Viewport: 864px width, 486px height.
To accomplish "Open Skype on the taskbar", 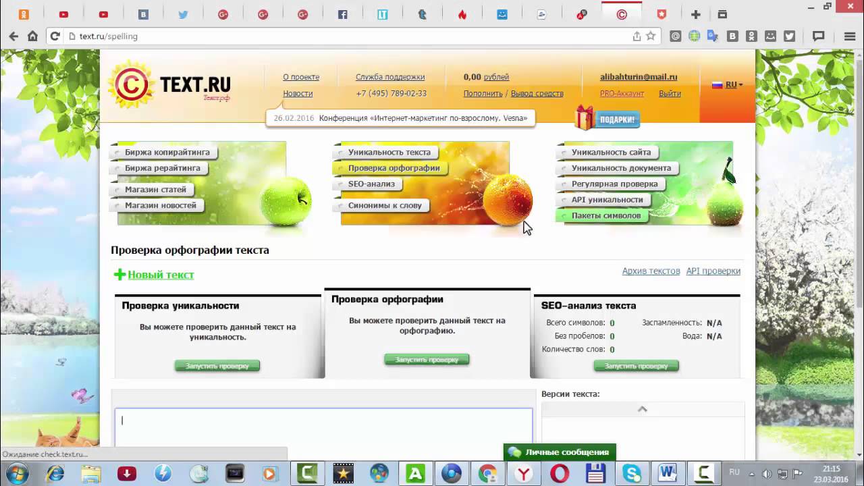I will click(x=632, y=474).
